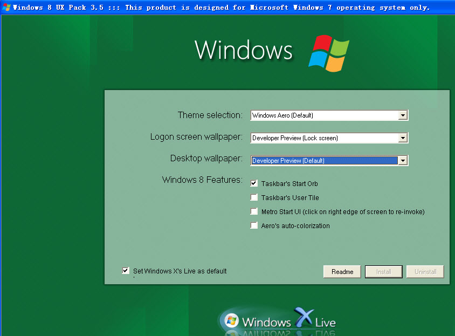Click the Windows X Live logo
The image size is (455, 336).
[278, 321]
